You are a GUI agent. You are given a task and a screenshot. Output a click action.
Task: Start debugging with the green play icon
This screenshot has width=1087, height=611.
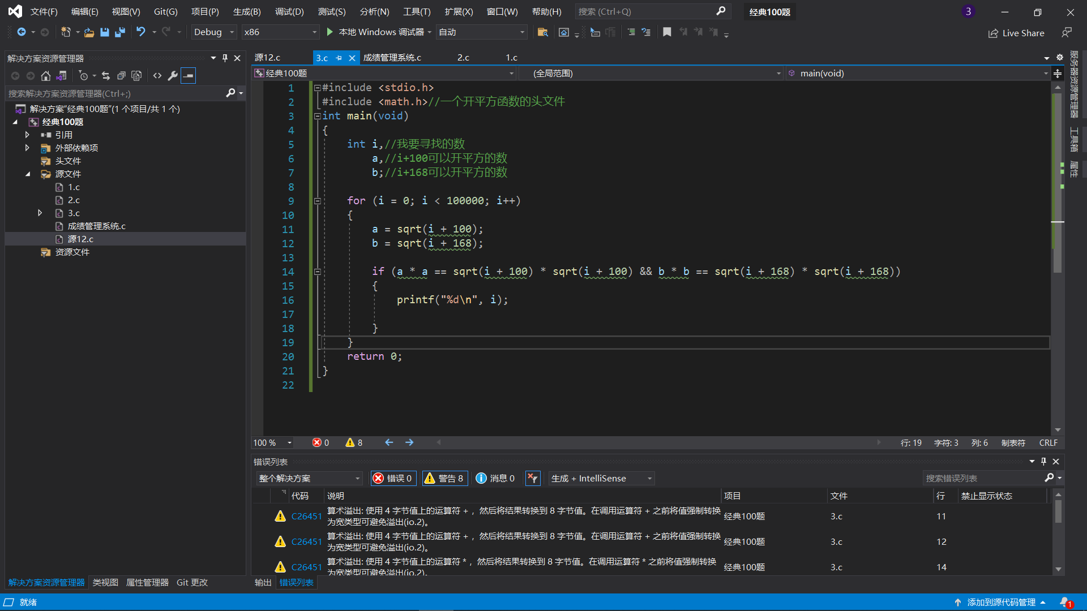click(329, 32)
